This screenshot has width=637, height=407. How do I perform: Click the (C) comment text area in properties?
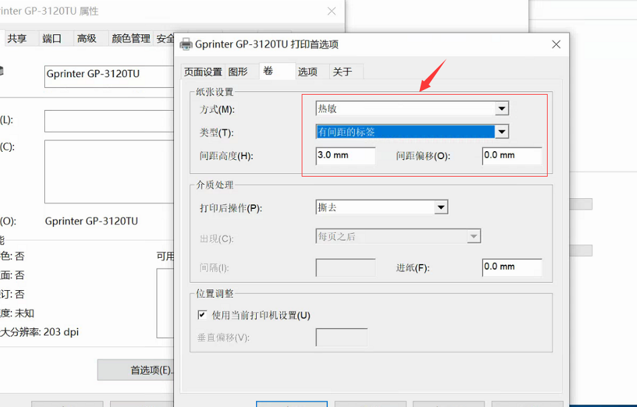[110, 171]
